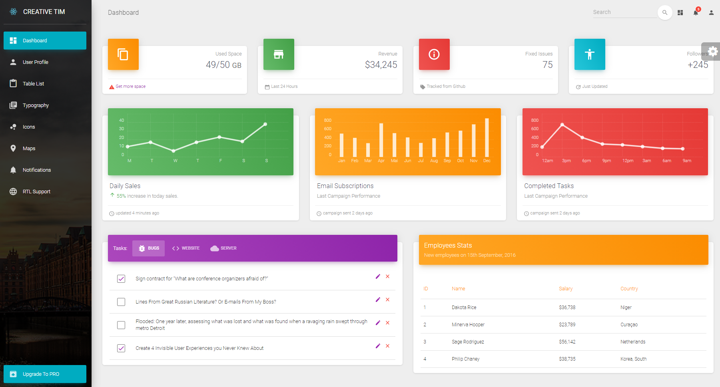Edit the 'Flooded: One year later' task

[378, 323]
